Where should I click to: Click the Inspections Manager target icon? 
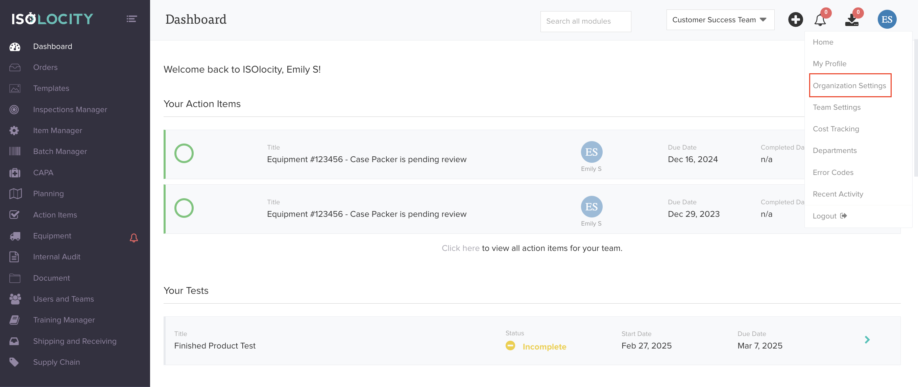pyautogui.click(x=14, y=110)
